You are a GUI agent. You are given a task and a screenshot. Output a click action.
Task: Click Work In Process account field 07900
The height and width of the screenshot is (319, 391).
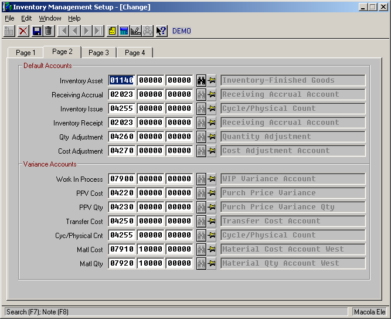coord(122,179)
